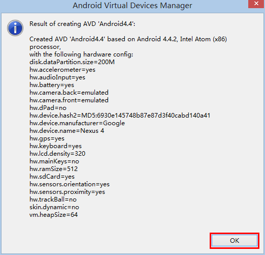The image size is (265, 255).
Task: Click the 'Result of creating AVD' heading text
Action: pyautogui.click(x=82, y=24)
